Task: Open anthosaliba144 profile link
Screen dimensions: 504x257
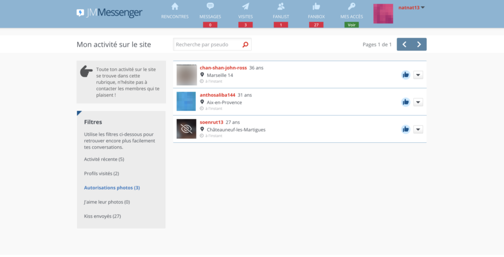Action: (218, 95)
